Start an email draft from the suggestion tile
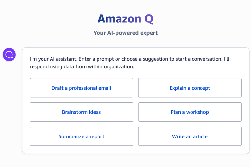251x167 pixels. pyautogui.click(x=81, y=88)
